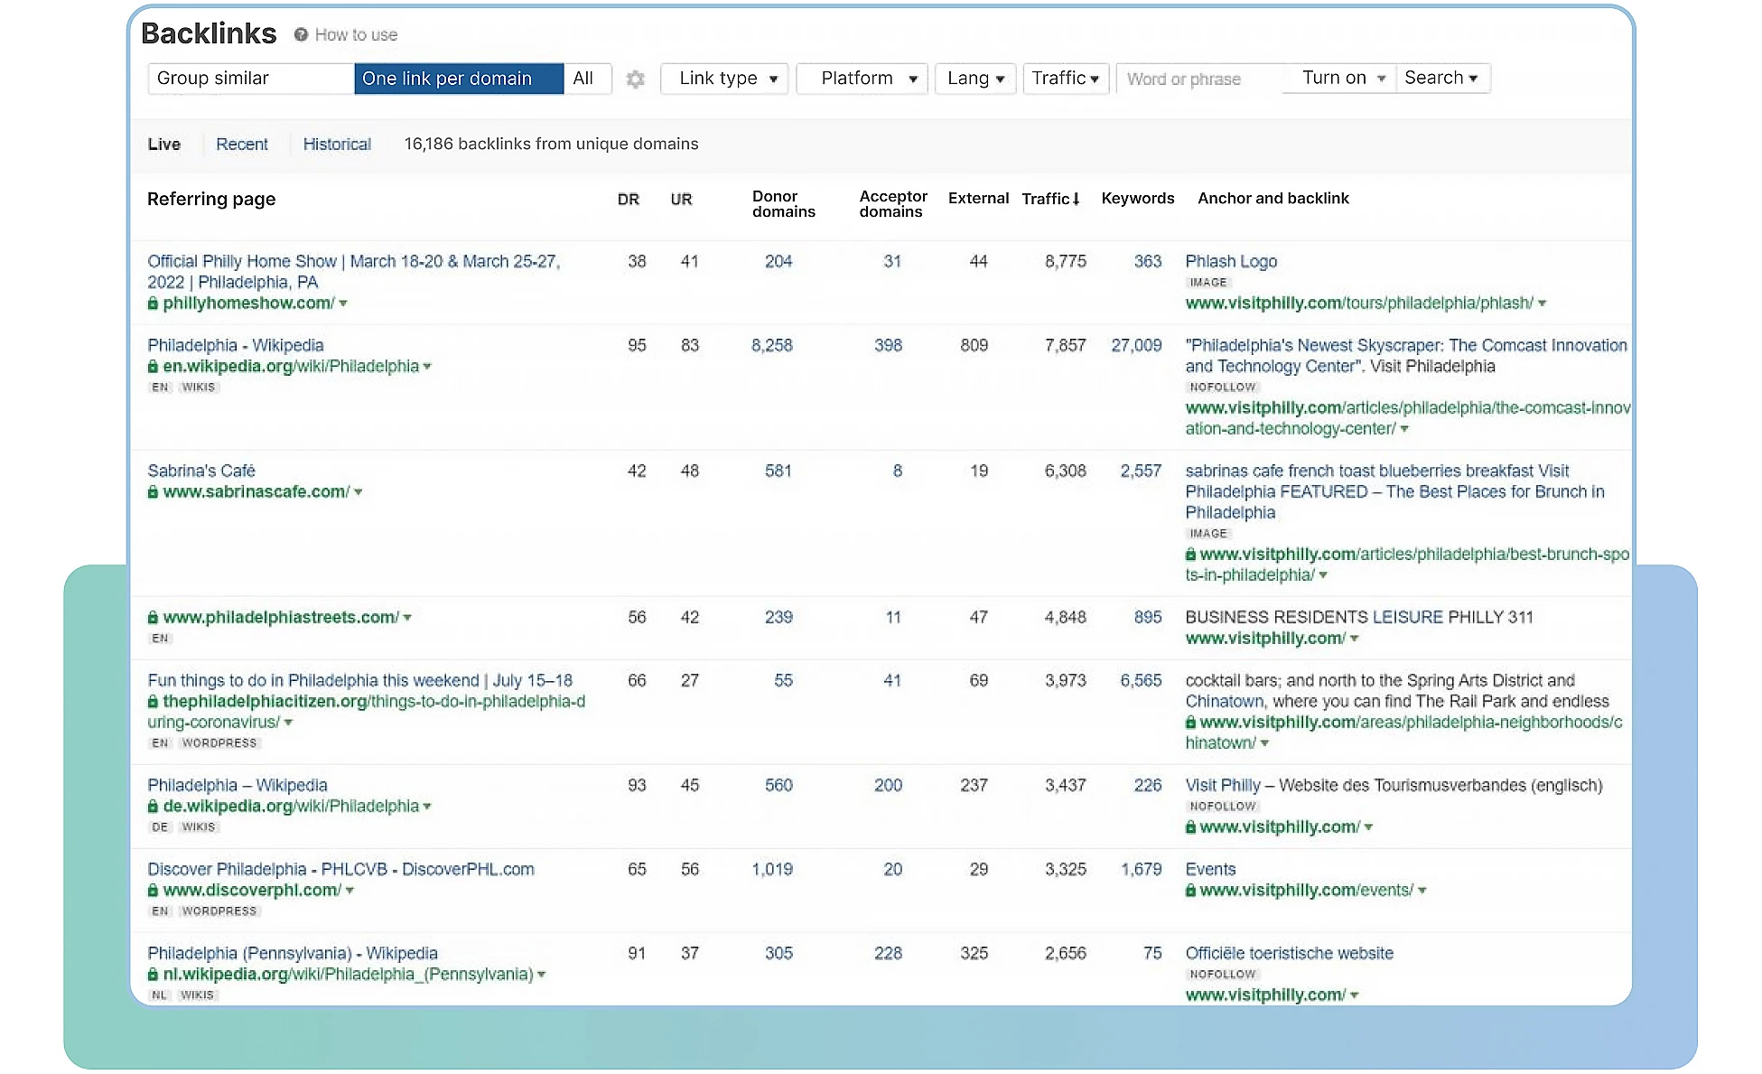This screenshot has width=1762, height=1074.
Task: Switch to the Historical tab
Action: tap(337, 143)
